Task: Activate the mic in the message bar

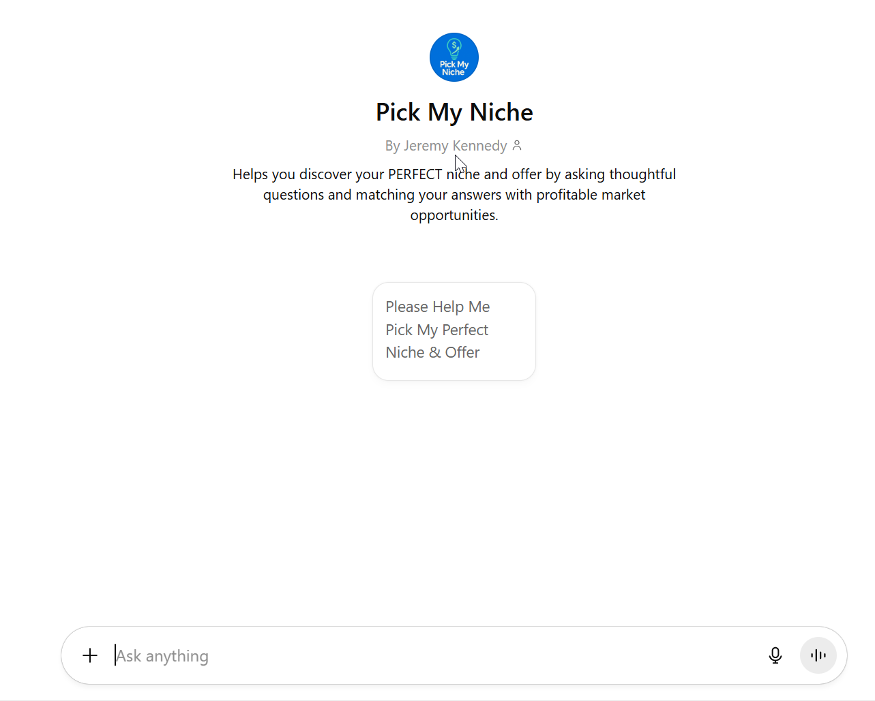Action: (x=775, y=655)
